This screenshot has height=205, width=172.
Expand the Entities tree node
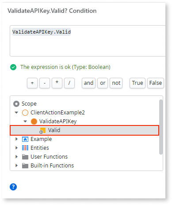pyautogui.click(x=16, y=148)
